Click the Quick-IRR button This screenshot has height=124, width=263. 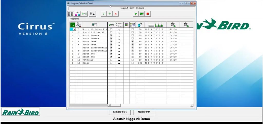point(144,112)
